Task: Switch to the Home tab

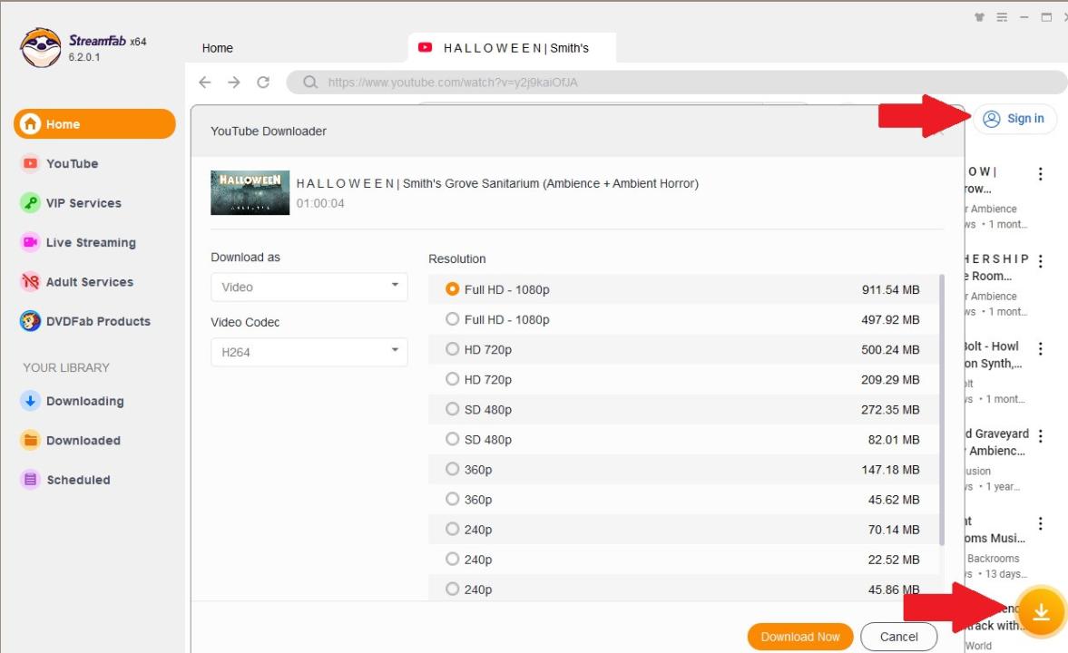Action: (x=218, y=48)
